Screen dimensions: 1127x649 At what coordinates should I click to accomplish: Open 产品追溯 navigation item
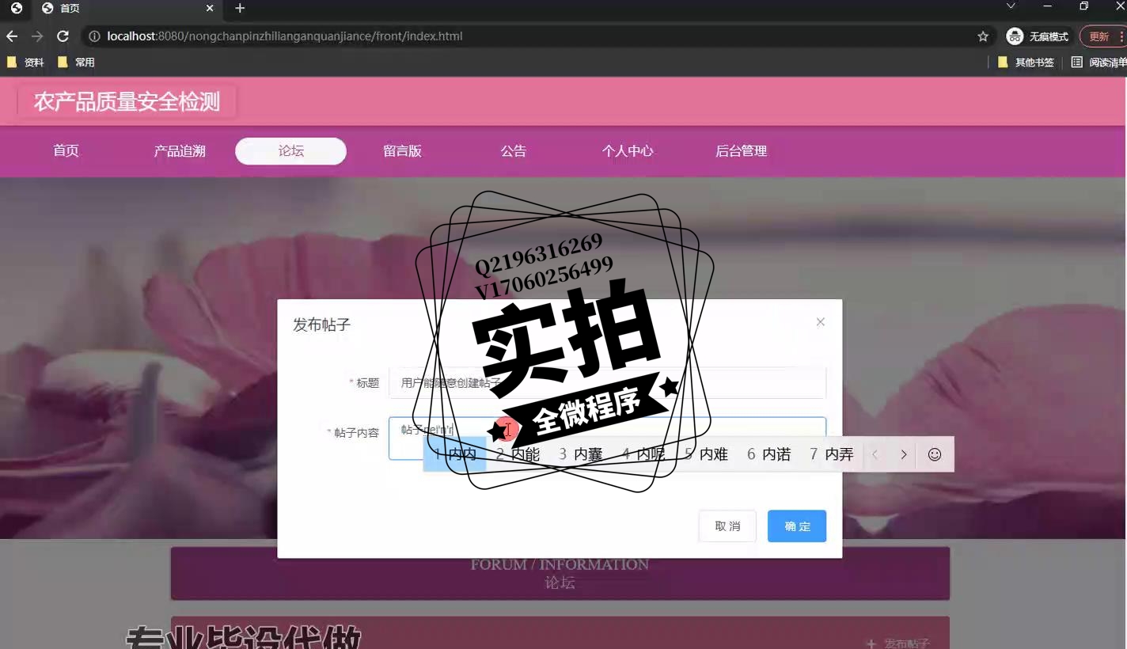coord(180,151)
